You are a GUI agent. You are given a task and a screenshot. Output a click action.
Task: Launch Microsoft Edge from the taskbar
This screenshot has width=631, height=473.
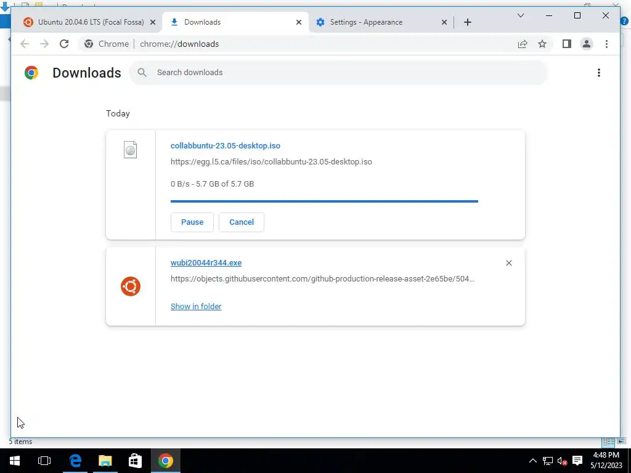75,461
